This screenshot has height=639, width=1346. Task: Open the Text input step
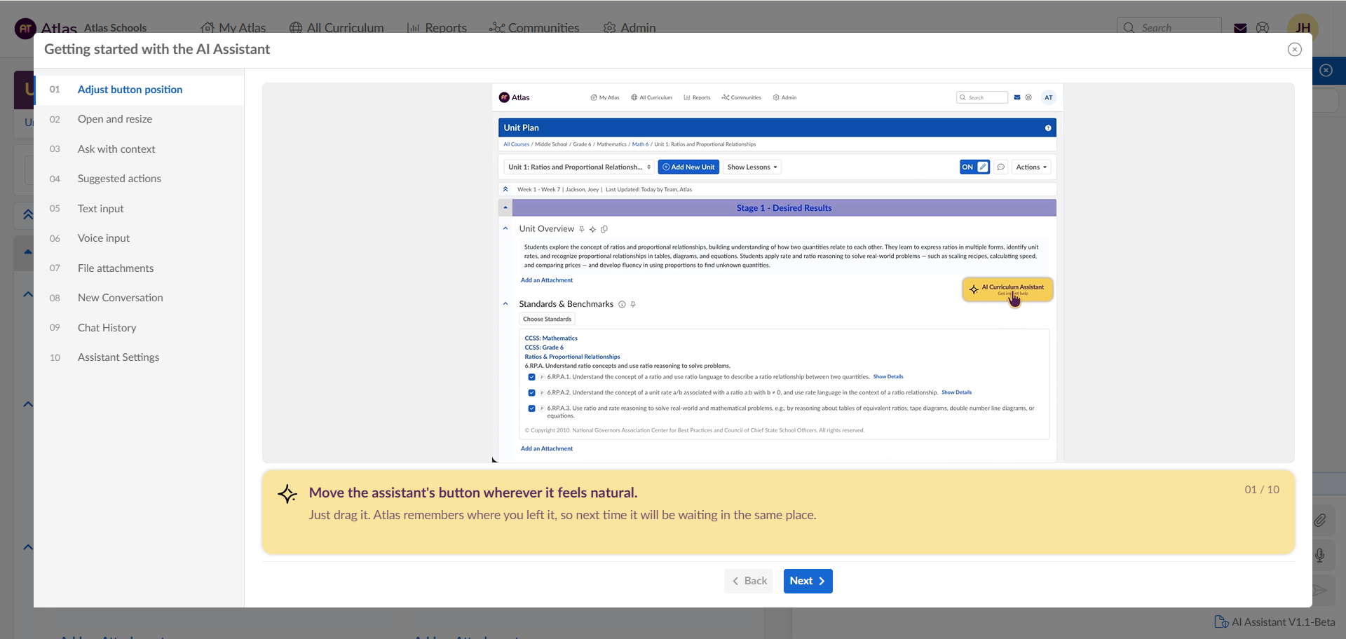tap(140, 209)
